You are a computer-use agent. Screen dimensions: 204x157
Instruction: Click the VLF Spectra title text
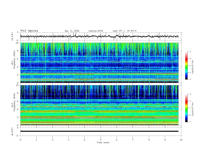29,31
